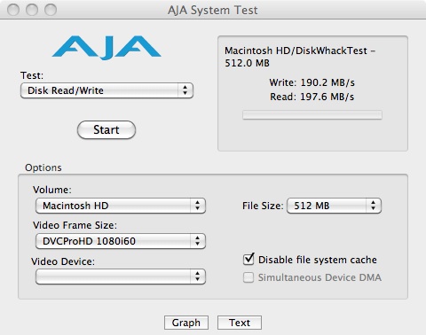The image size is (426, 335).
Task: Click the Volume dropdown arrows
Action: [x=198, y=206]
